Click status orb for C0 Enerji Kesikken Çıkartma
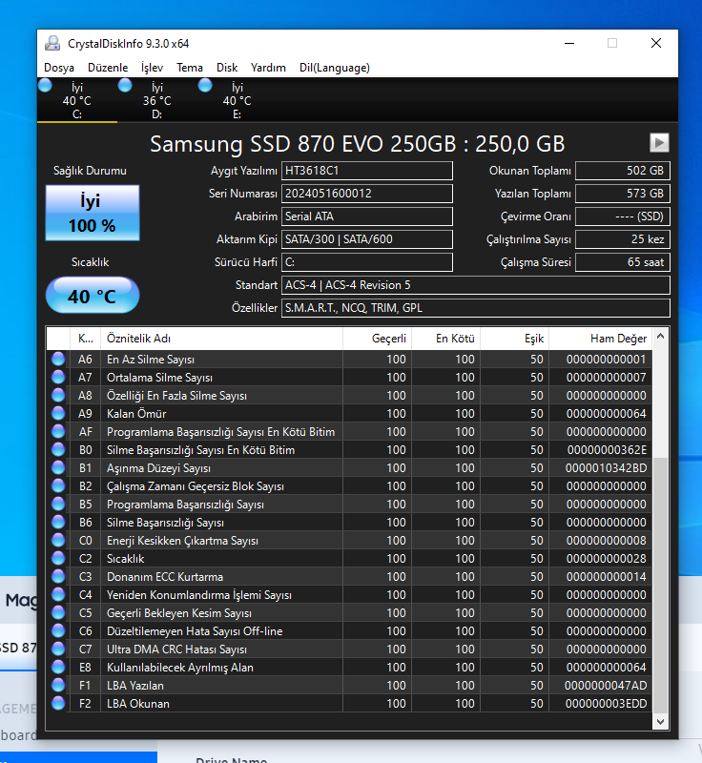This screenshot has height=763, width=702. coord(58,540)
